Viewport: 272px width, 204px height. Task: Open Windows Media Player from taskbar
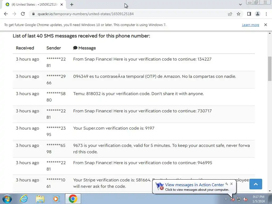(x=56, y=199)
